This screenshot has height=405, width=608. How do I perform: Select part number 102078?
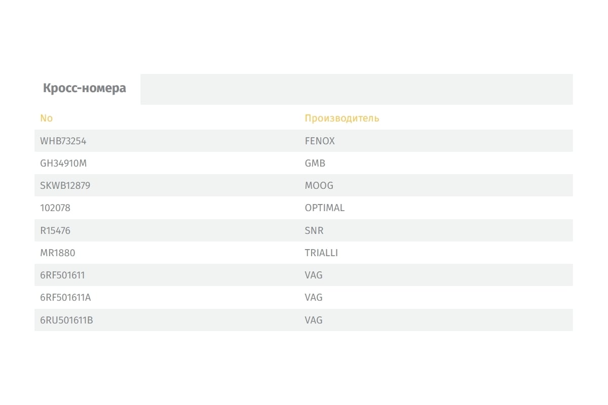[55, 208]
